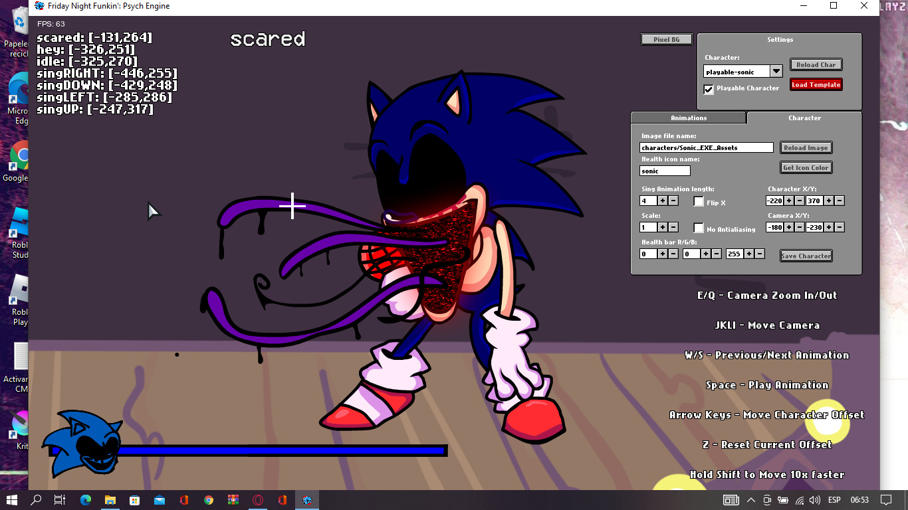Decrease Scale with the minus button
908x510 pixels.
point(673,227)
